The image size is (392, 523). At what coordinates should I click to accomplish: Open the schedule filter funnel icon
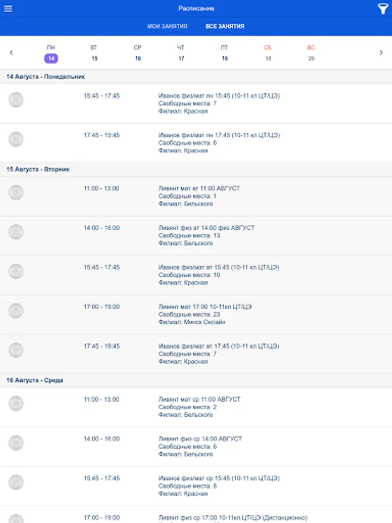click(x=383, y=9)
